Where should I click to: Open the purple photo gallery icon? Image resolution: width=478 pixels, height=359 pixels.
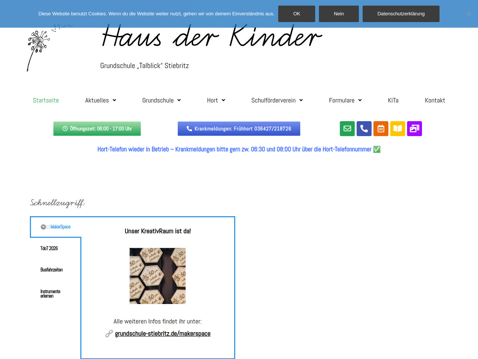click(414, 129)
